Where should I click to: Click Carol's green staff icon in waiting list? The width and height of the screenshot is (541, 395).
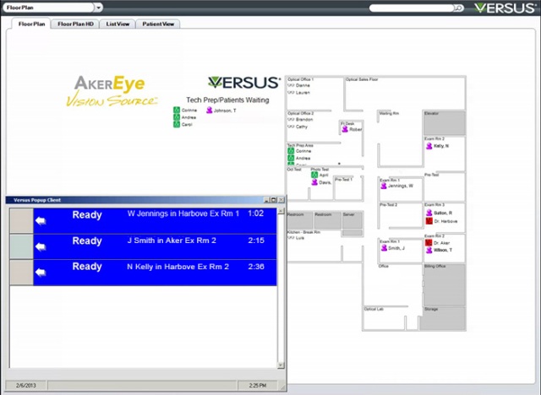[x=177, y=124]
